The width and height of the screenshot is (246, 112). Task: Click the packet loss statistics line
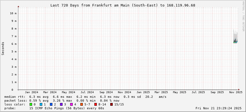click(x=62, y=101)
